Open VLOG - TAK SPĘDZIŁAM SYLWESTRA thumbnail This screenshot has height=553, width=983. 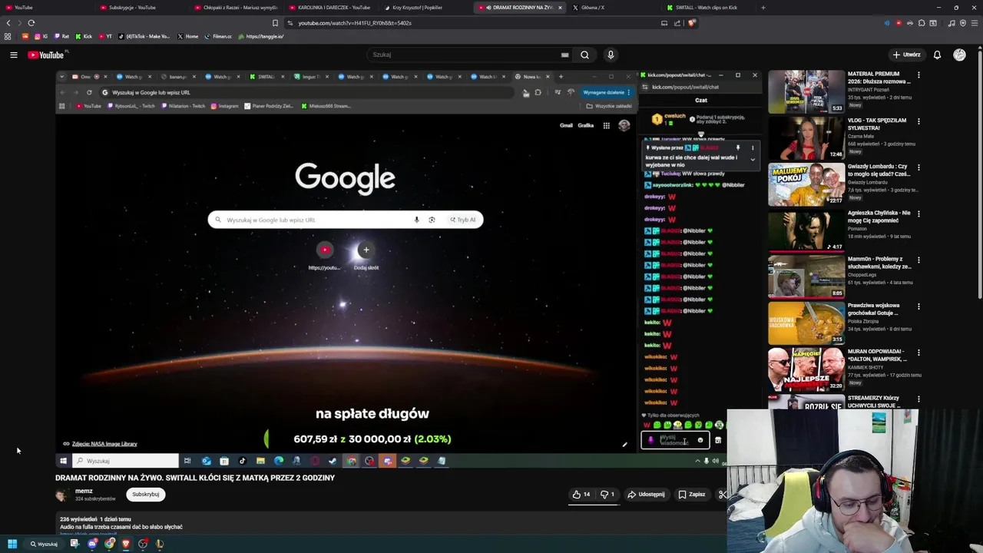[x=806, y=137]
